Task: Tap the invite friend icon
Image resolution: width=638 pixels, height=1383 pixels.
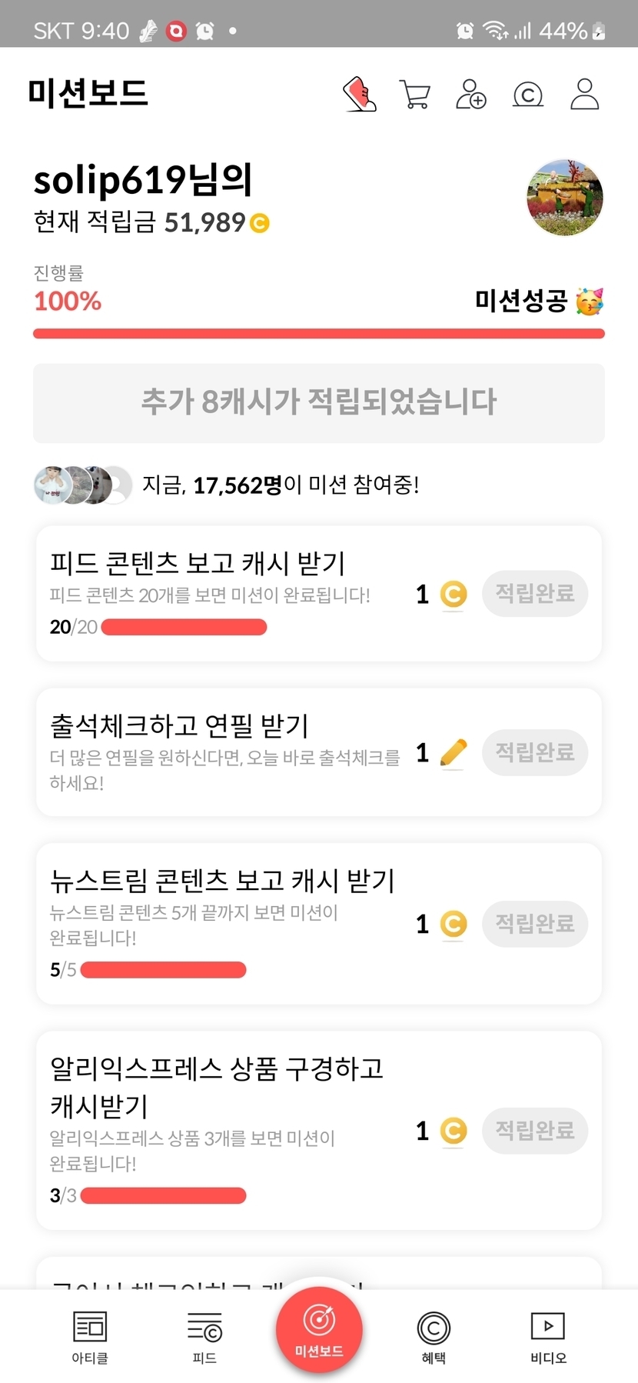Action: tap(471, 95)
